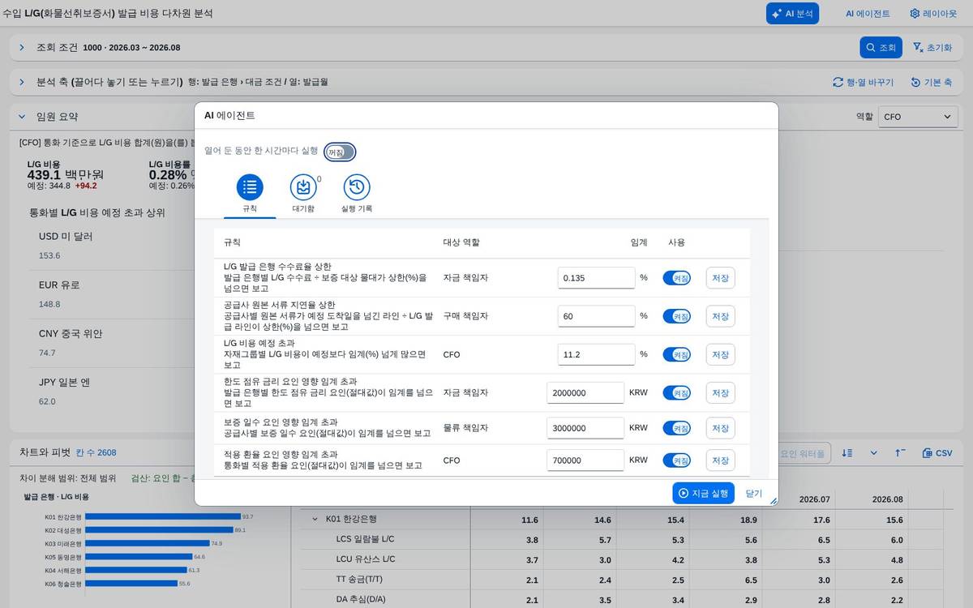Viewport: 973px width, 608px height.
Task: Click the 칸 수 2608 label
Action: (96, 453)
